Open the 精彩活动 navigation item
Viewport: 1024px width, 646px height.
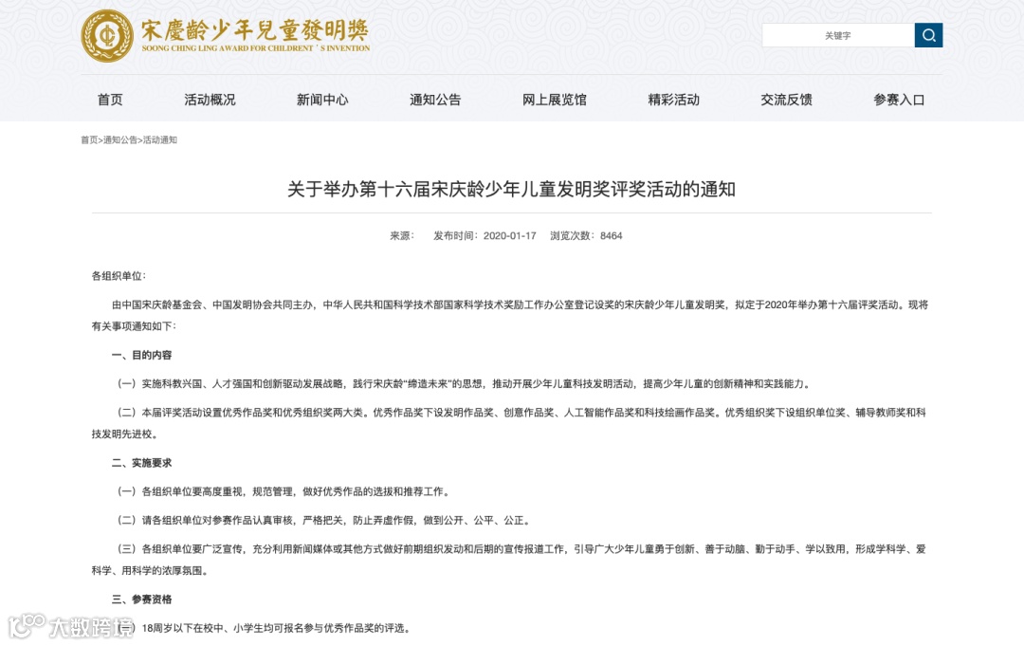pyautogui.click(x=673, y=100)
